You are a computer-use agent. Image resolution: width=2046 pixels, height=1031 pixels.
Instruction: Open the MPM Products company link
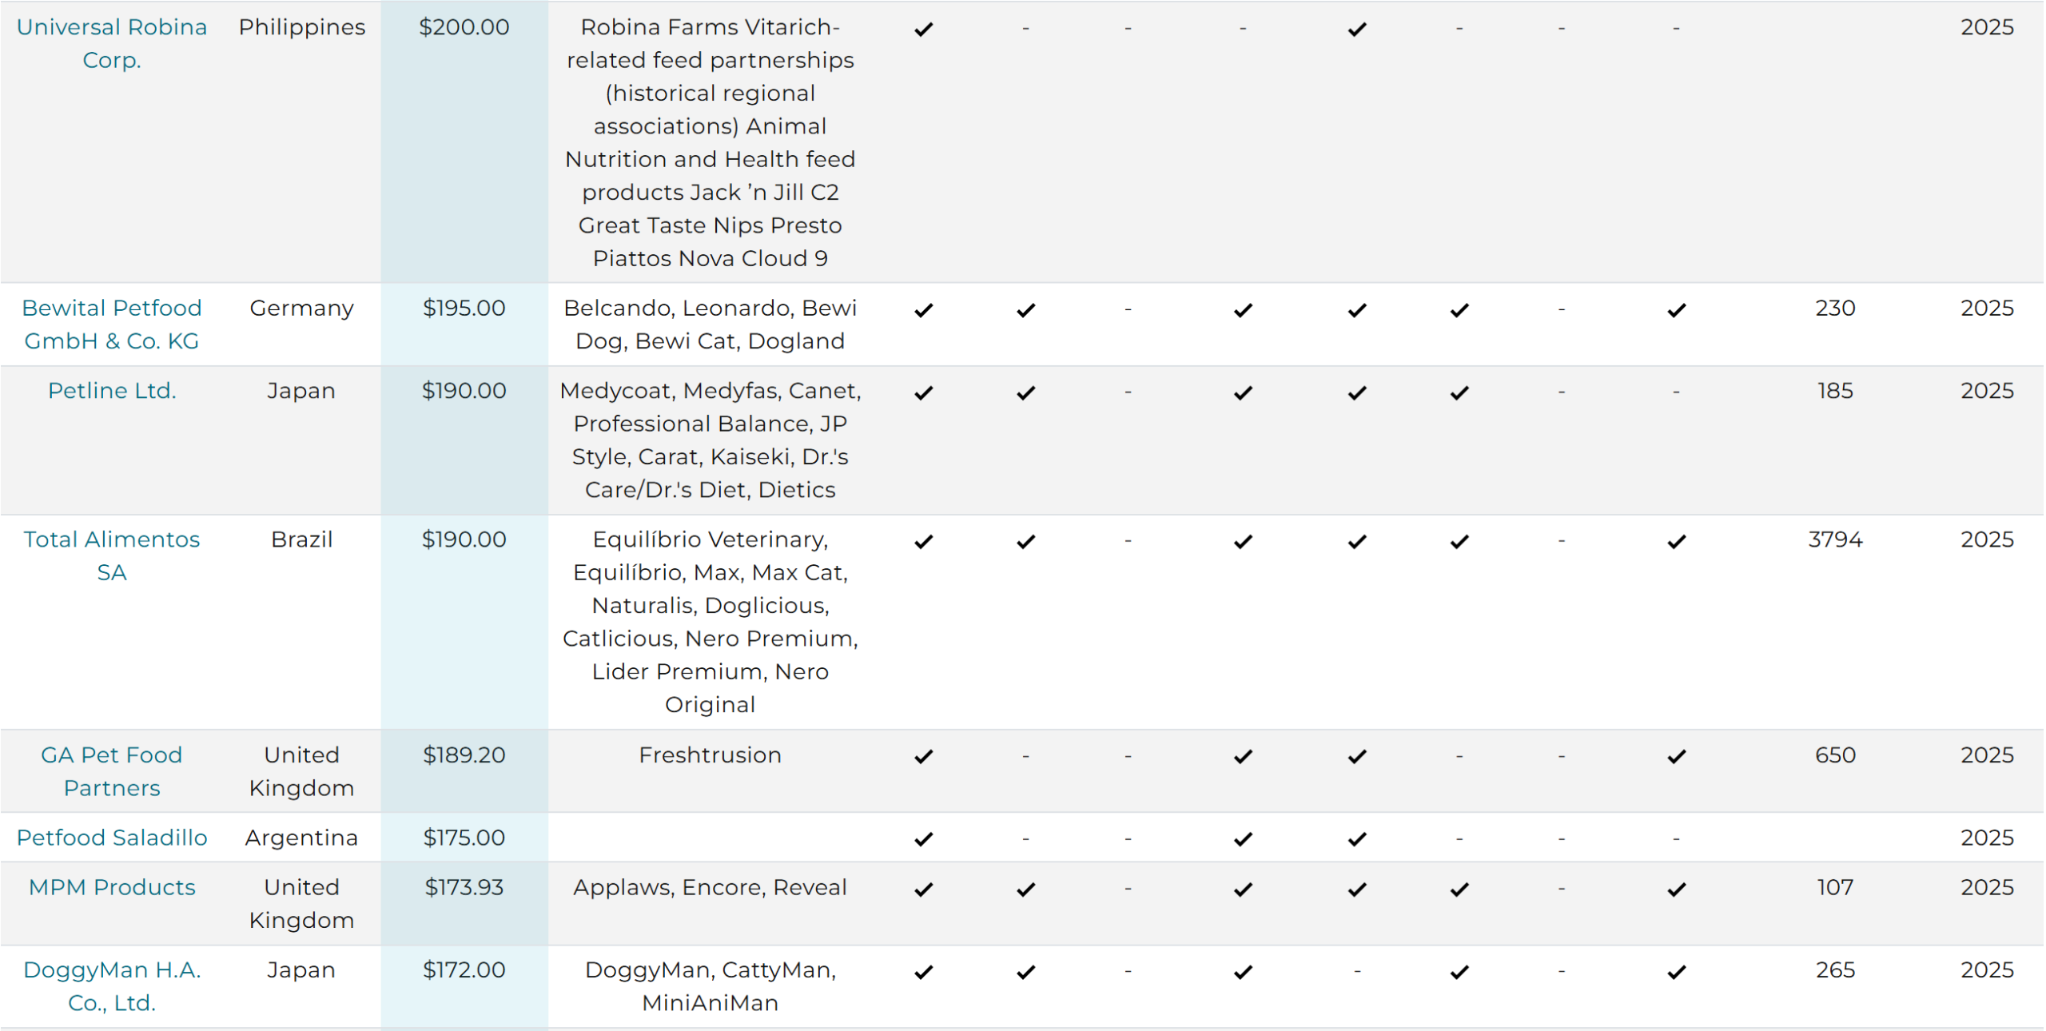112,887
